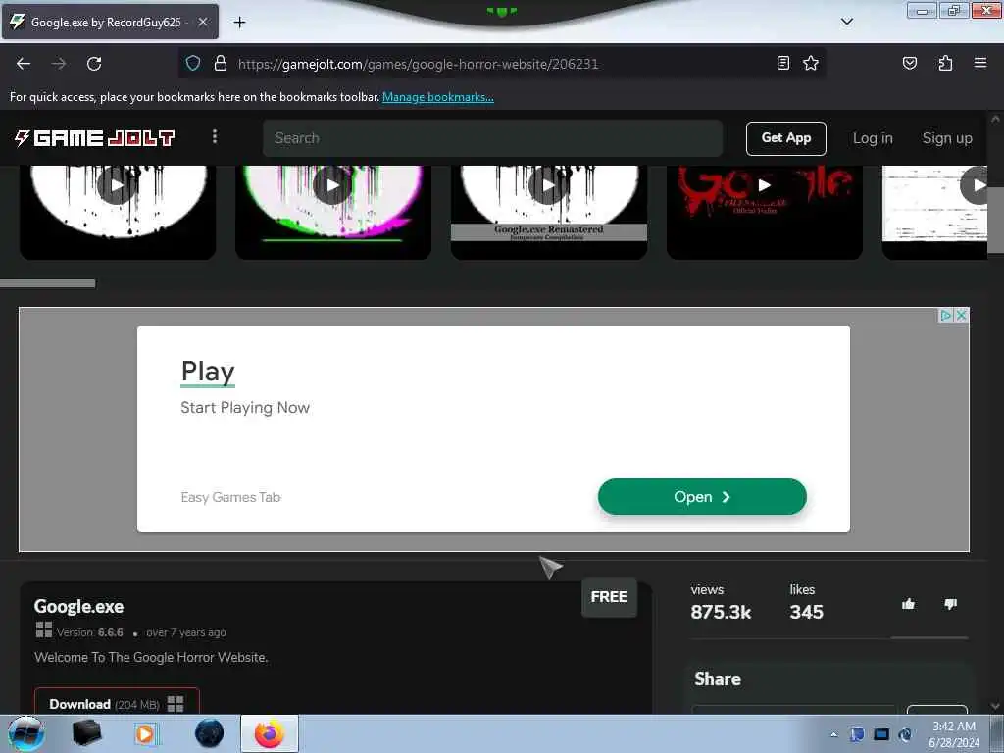This screenshot has width=1004, height=753.
Task: Open the media player taskbar icon
Action: coord(145,733)
